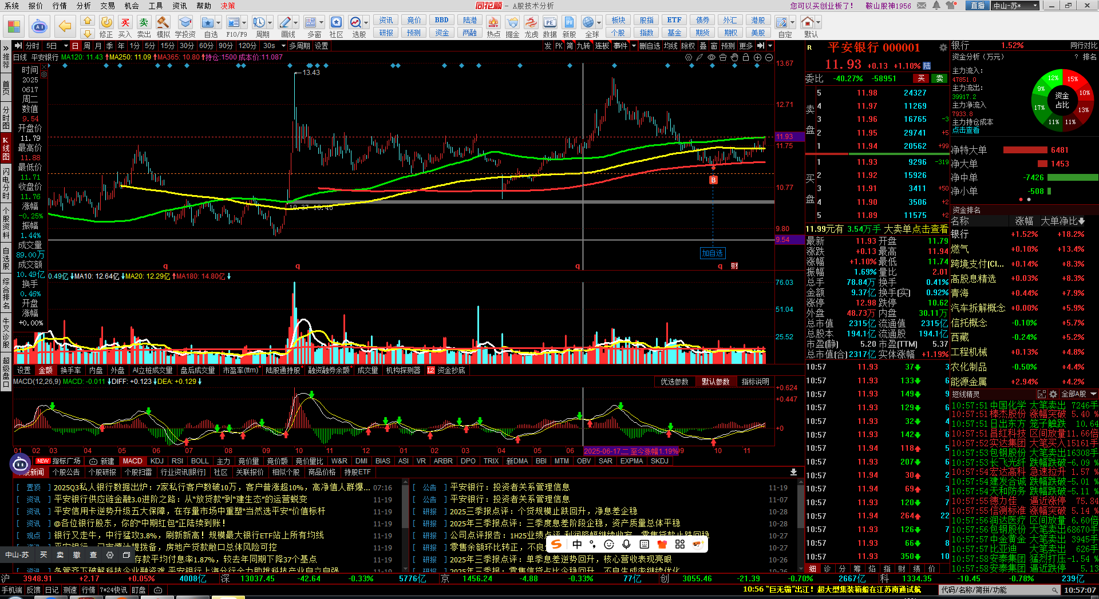Click the chart zoom-in plus icon

[x=757, y=58]
